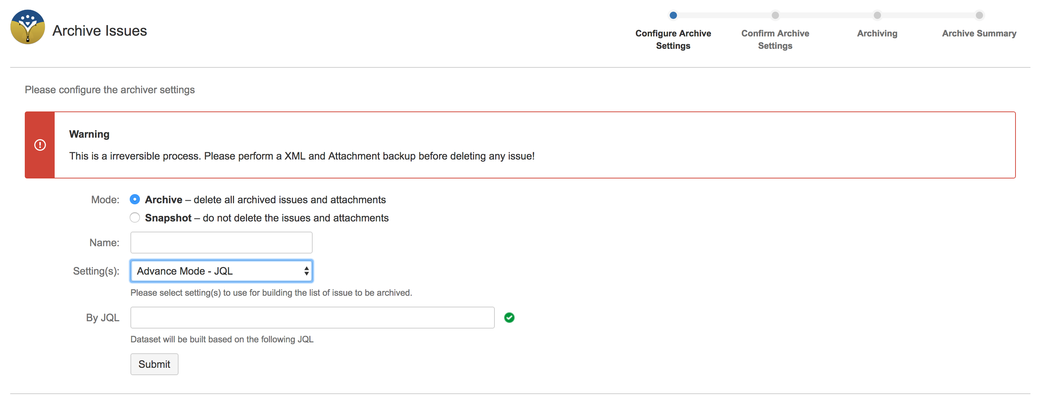
Task: Click the warning exclamation icon
Action: pos(40,145)
